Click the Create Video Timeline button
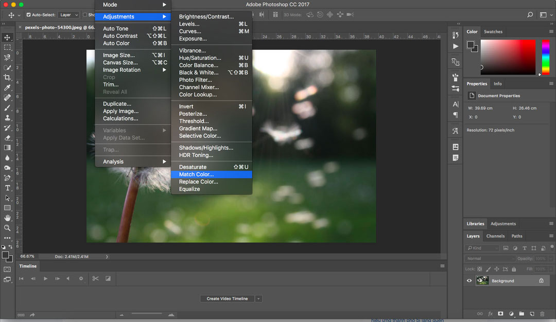 227,298
